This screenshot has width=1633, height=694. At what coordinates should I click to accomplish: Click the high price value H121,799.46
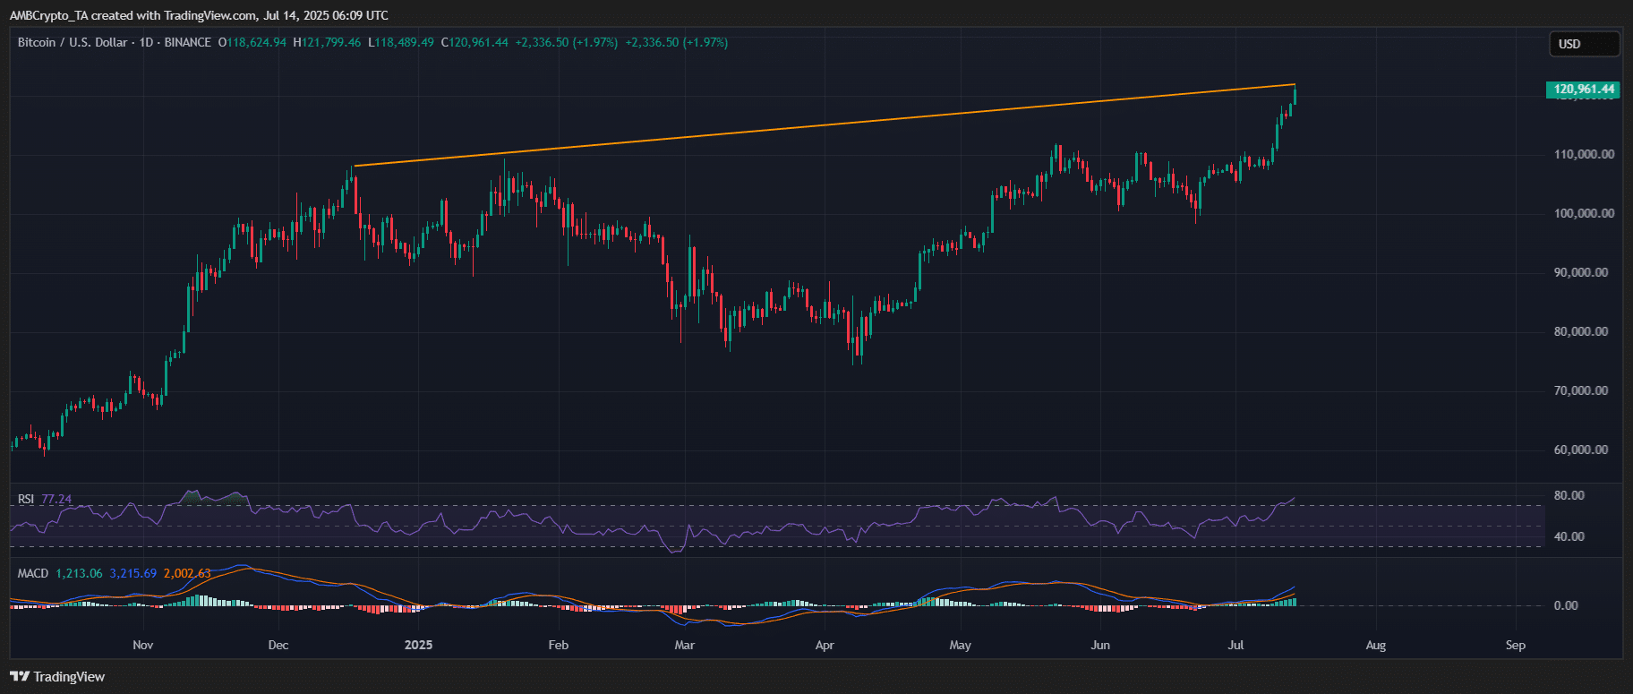(328, 43)
